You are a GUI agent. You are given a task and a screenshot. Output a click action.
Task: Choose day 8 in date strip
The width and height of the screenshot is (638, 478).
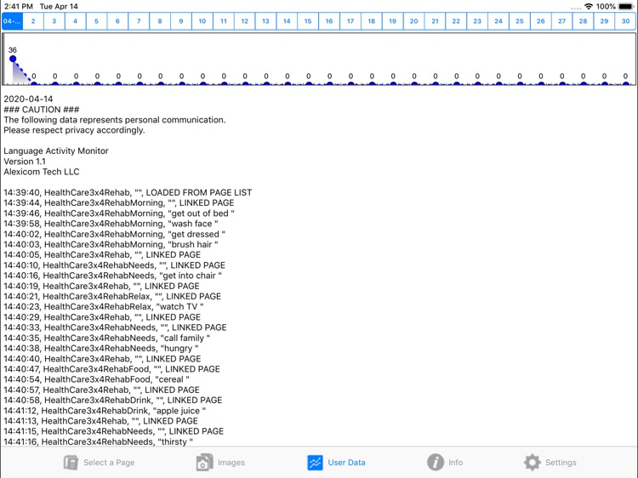tap(160, 21)
